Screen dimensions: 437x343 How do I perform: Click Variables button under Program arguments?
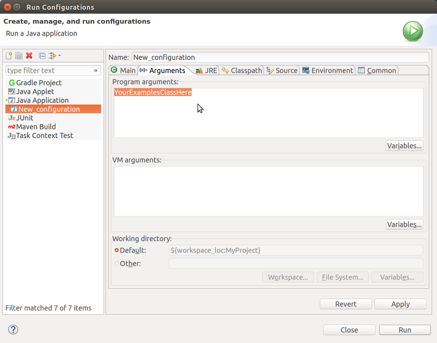(404, 146)
